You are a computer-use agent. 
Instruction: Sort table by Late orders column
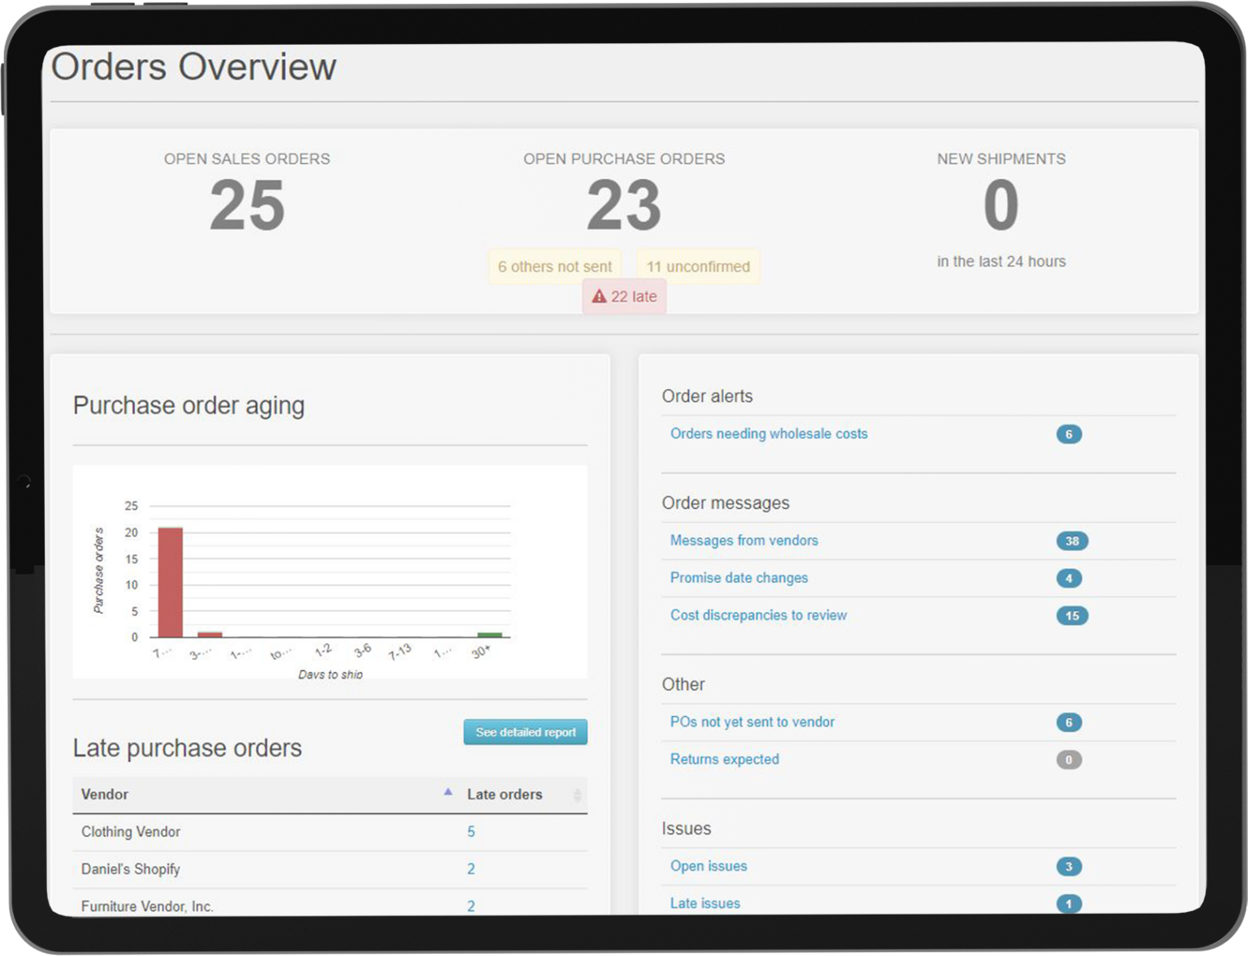[505, 794]
